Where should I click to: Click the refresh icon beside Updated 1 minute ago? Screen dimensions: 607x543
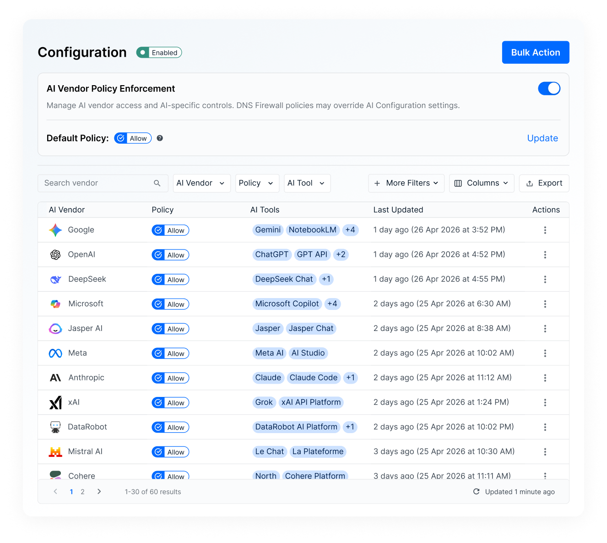[x=476, y=492]
